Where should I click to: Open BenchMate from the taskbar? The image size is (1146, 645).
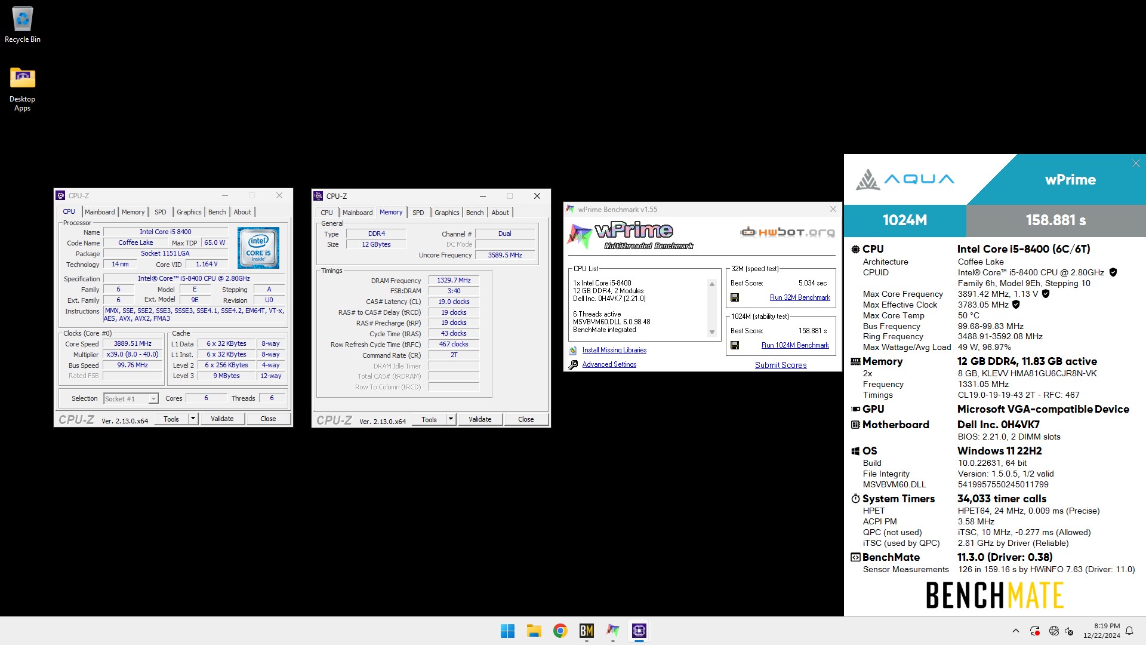[587, 631]
